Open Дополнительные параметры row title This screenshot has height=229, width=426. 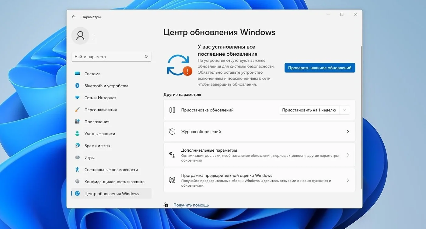coord(209,150)
